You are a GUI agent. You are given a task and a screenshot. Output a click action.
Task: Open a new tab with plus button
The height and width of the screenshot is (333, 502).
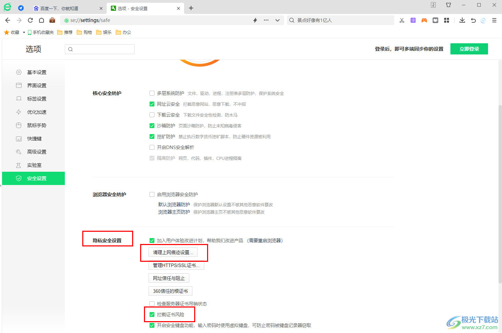tap(191, 8)
